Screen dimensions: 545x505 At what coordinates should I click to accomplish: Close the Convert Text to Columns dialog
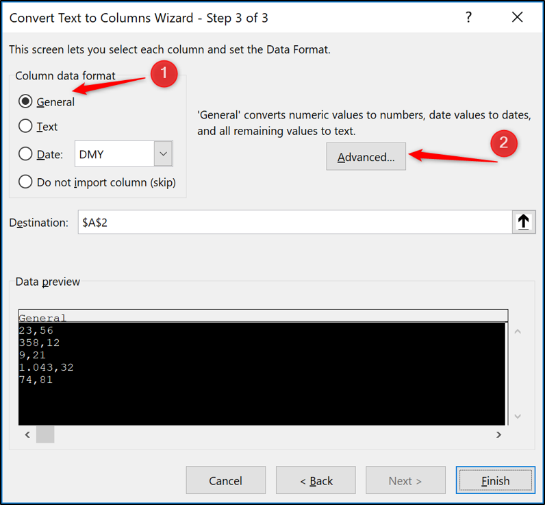pyautogui.click(x=517, y=18)
